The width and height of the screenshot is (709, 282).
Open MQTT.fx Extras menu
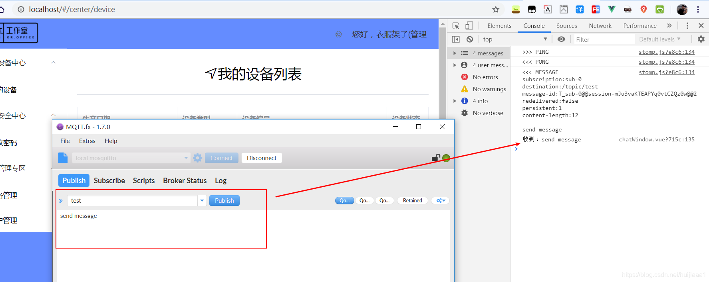coord(87,141)
